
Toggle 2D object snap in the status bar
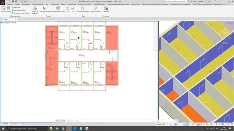188,124
